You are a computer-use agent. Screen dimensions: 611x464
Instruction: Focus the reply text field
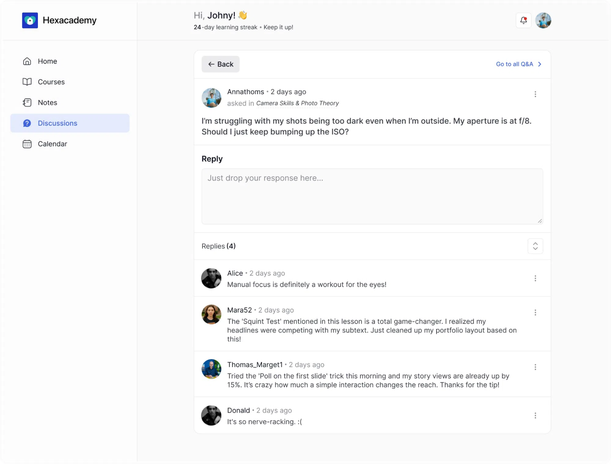tap(372, 196)
